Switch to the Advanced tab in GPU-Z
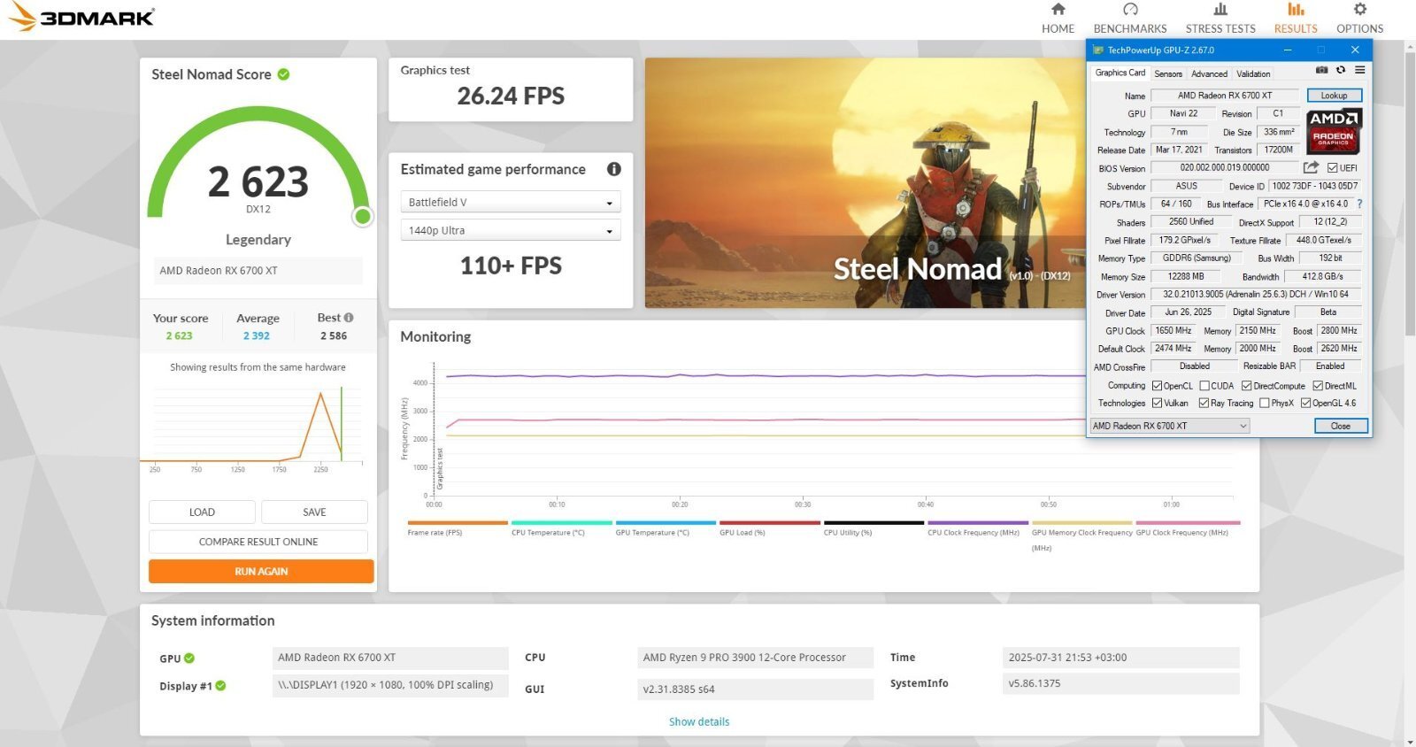 [x=1209, y=74]
